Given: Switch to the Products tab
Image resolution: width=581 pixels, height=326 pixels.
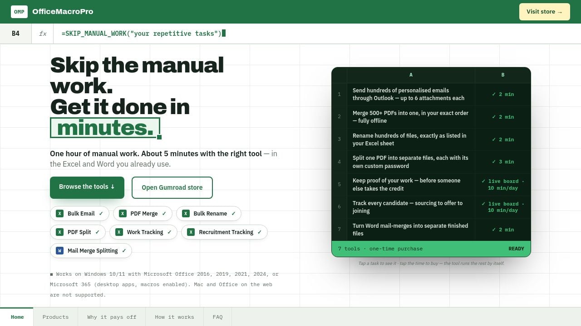Looking at the screenshot, I should (55, 317).
